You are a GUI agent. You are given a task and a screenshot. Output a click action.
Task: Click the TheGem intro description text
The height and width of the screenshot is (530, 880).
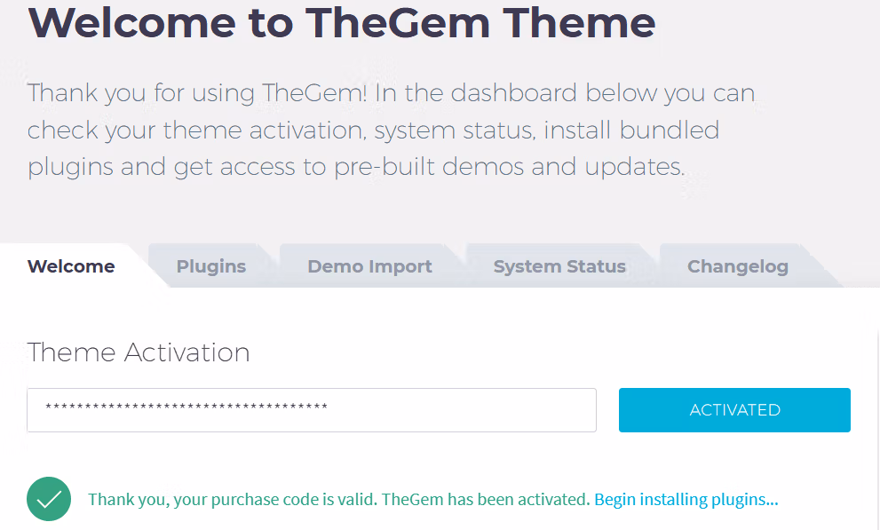click(x=391, y=129)
